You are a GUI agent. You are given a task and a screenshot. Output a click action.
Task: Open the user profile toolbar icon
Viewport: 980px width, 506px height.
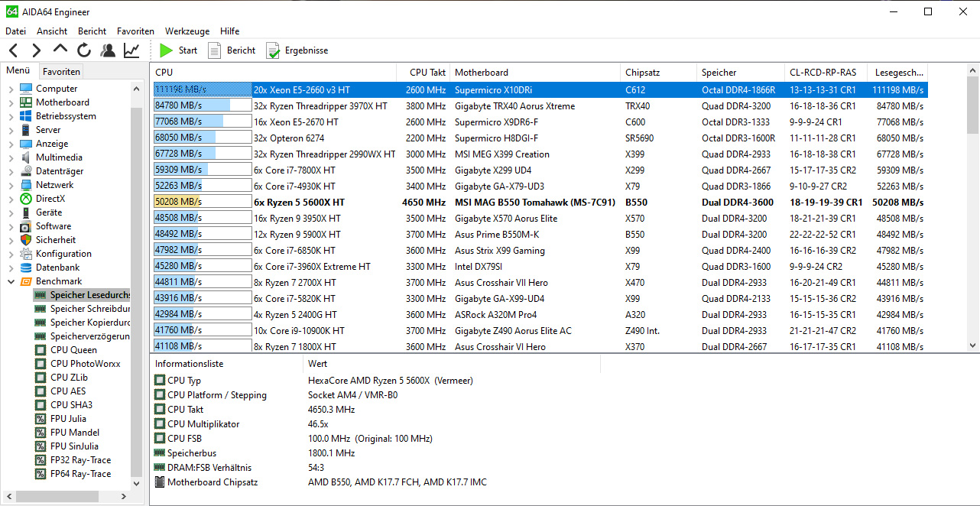(x=108, y=50)
